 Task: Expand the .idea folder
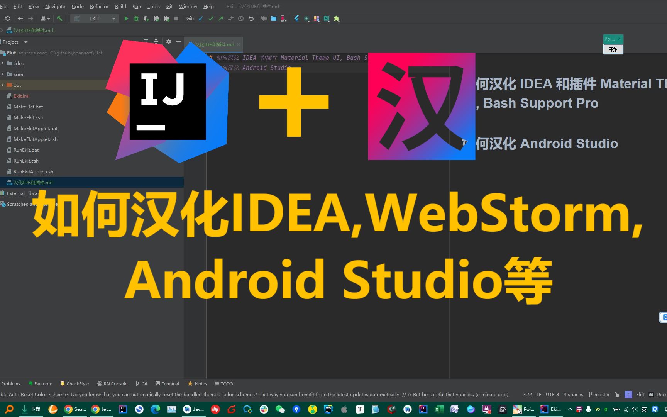[x=3, y=63]
